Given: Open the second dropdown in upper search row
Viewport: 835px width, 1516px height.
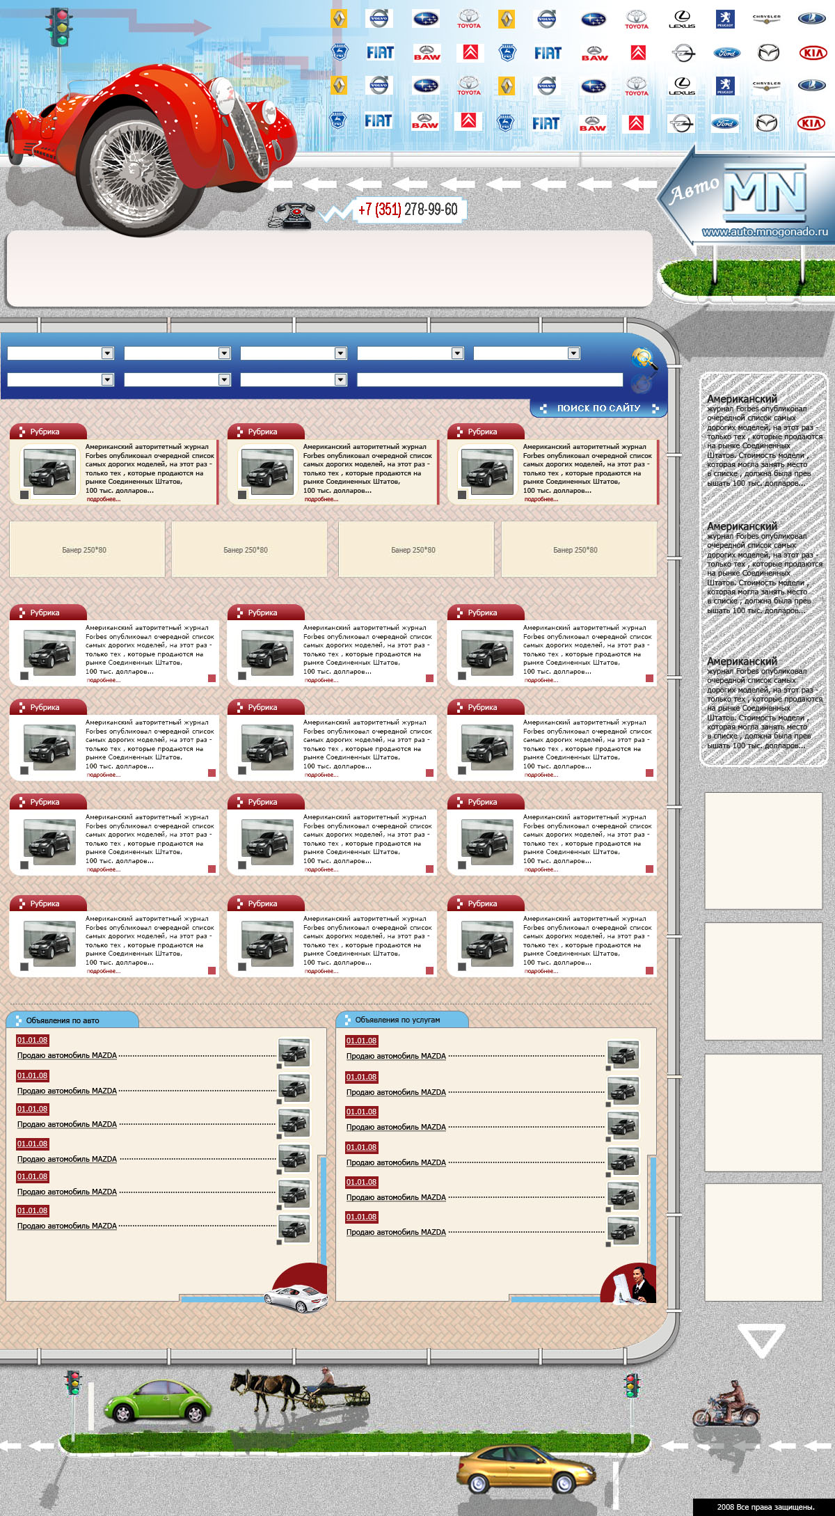Looking at the screenshot, I should tap(177, 354).
